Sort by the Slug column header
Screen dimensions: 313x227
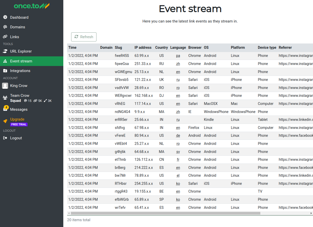(x=118, y=48)
